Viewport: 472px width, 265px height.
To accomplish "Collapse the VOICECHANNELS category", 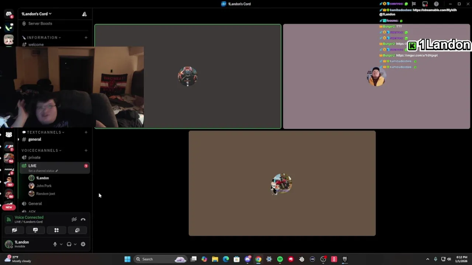I will 41,151.
